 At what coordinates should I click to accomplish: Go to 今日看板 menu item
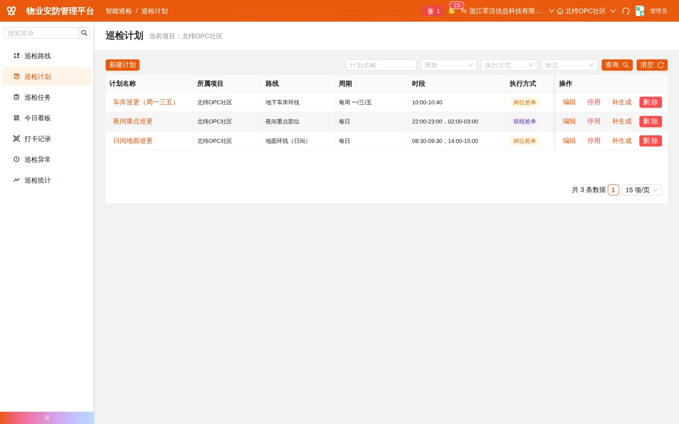click(47, 118)
